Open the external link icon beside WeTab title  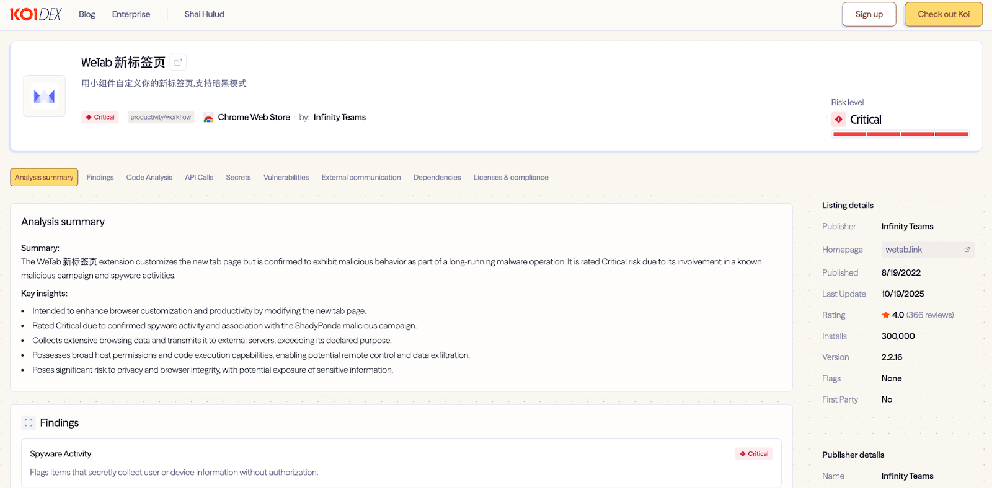tap(178, 62)
